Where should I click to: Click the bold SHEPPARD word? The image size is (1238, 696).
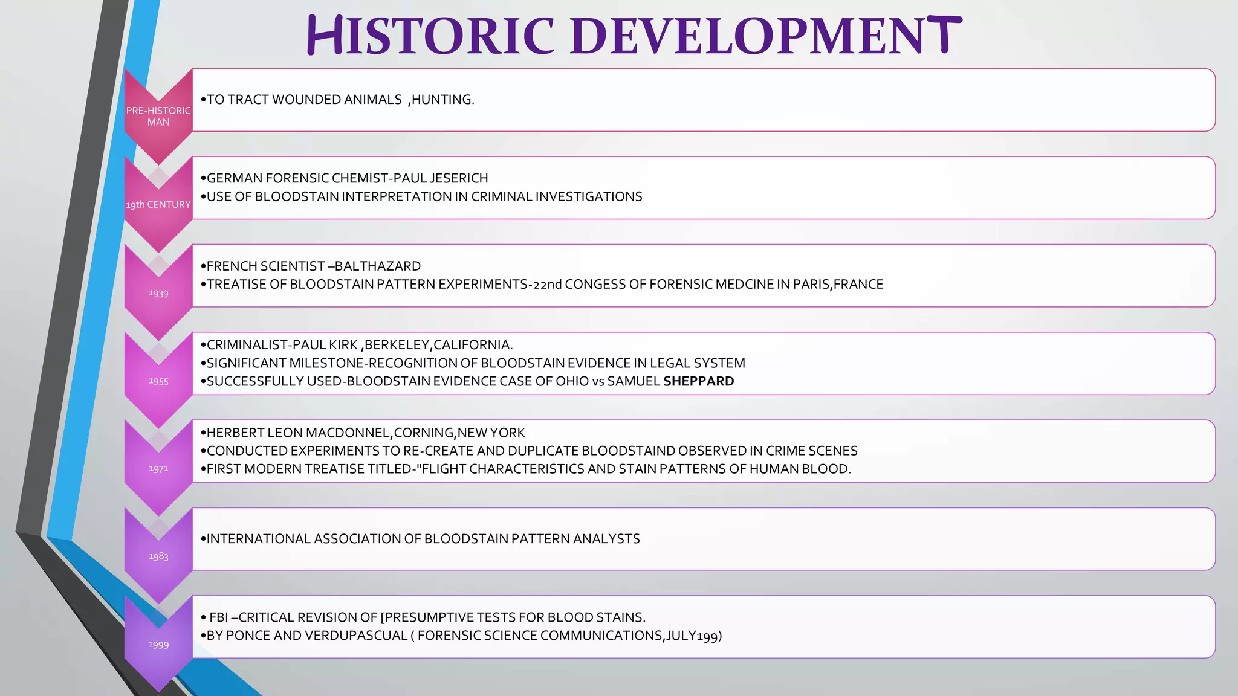[698, 381]
